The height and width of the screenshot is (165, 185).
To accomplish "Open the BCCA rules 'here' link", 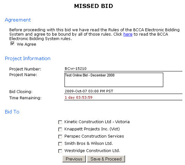I will click(x=128, y=34).
